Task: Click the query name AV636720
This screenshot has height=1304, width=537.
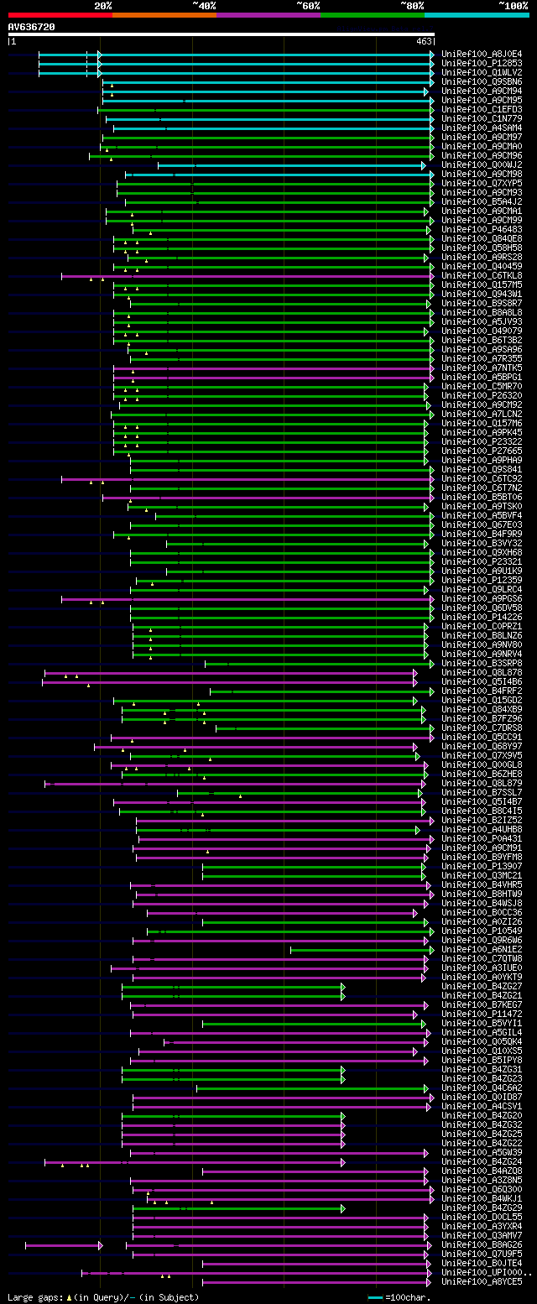Action: click(32, 27)
